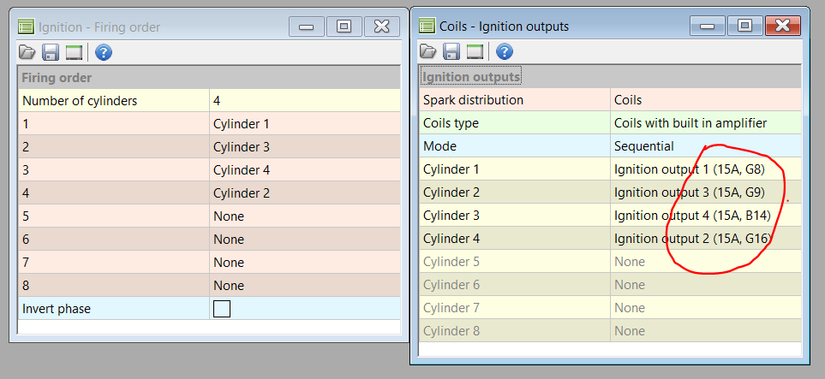Click the Ignition outputs section header
Screen dimensions: 825x379
[x=471, y=77]
